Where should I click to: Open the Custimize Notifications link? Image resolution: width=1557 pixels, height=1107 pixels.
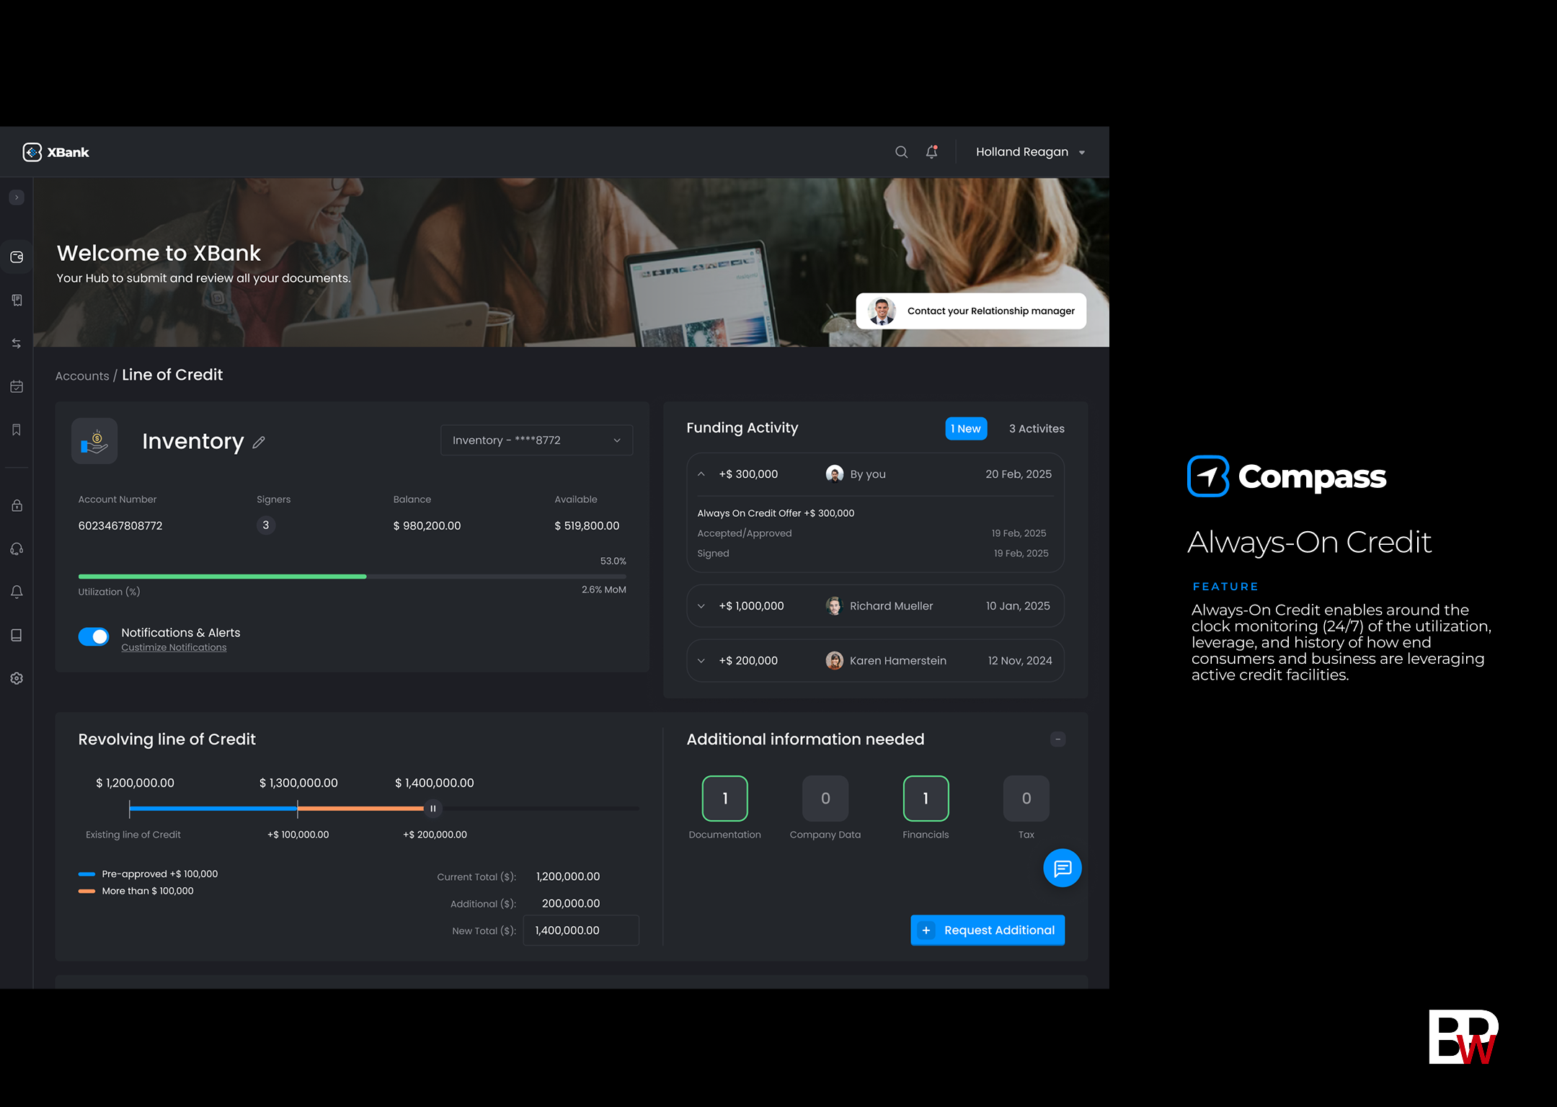tap(174, 648)
